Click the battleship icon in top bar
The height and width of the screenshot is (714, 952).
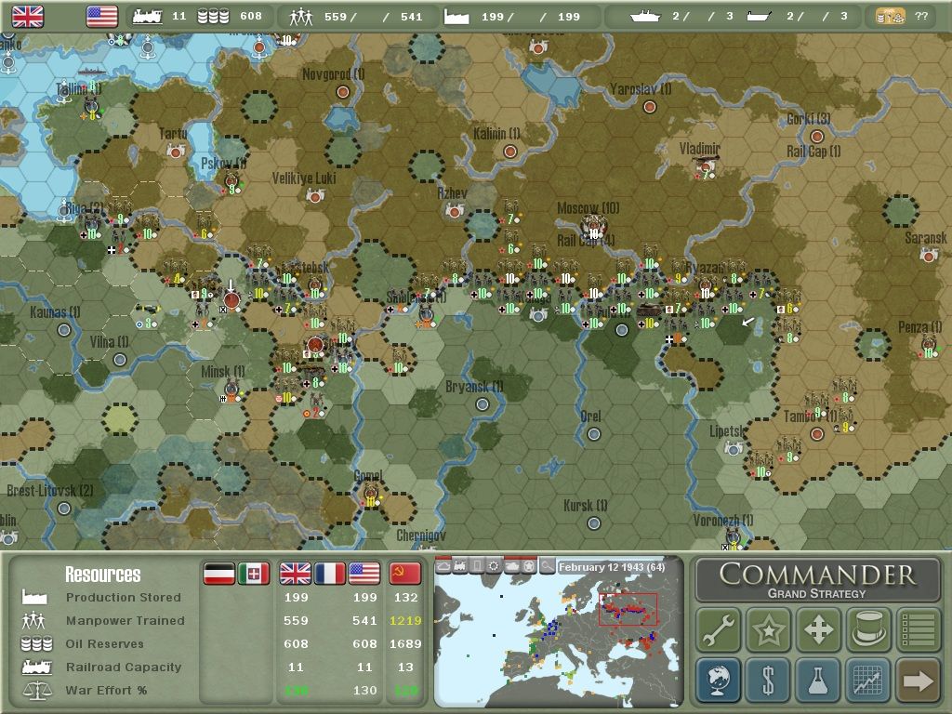pyautogui.click(x=645, y=17)
